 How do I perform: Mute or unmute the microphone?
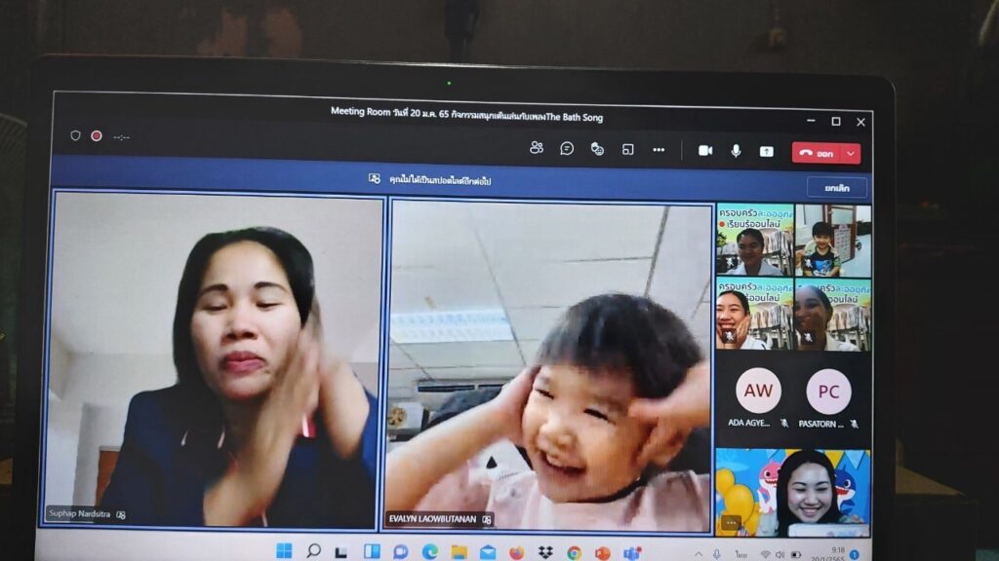tap(736, 150)
